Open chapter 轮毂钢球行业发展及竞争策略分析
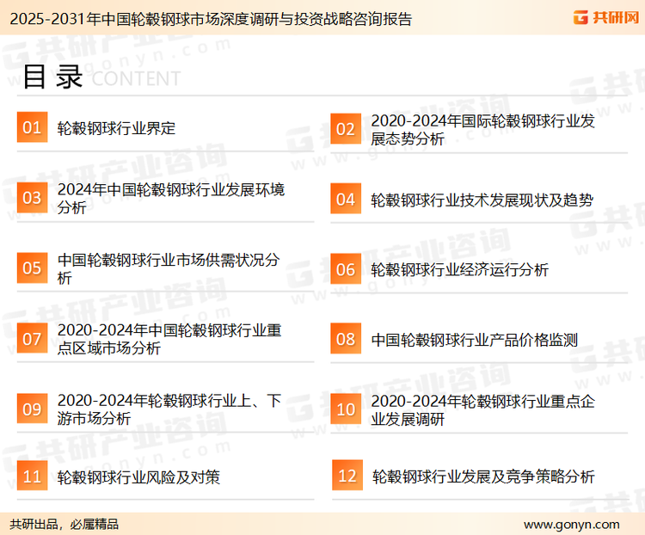 coord(482,477)
